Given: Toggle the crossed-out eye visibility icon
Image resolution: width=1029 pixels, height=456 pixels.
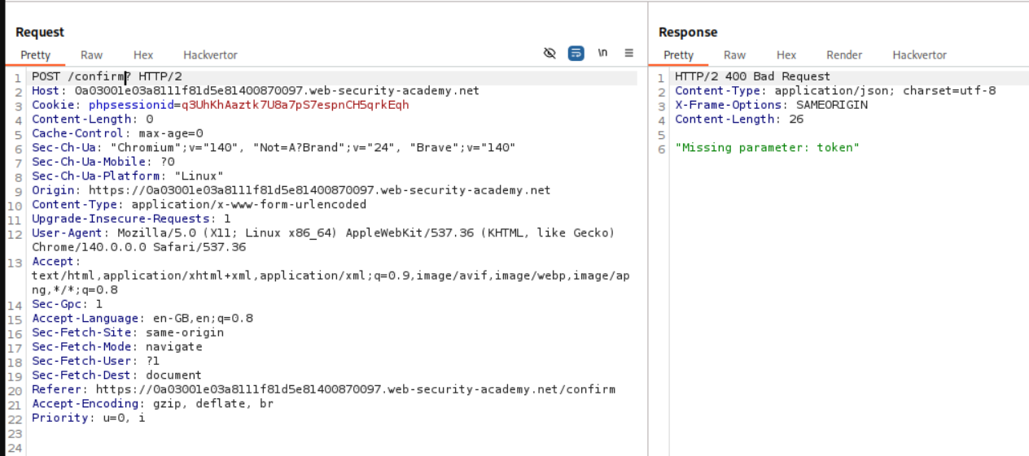Looking at the screenshot, I should (550, 54).
